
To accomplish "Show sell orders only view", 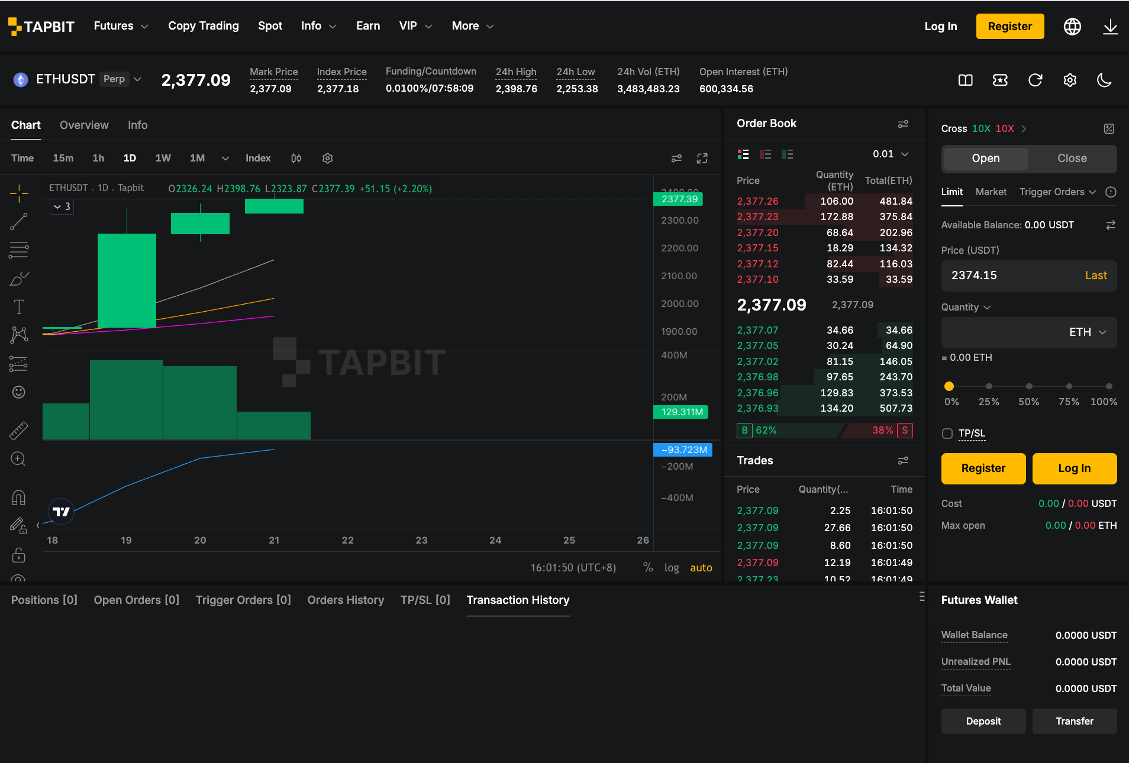I will click(765, 154).
